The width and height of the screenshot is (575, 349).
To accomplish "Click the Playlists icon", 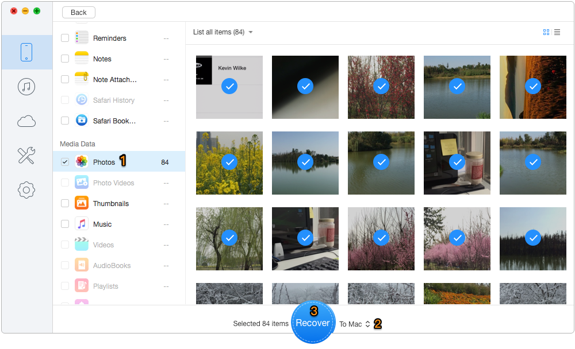I will [82, 286].
